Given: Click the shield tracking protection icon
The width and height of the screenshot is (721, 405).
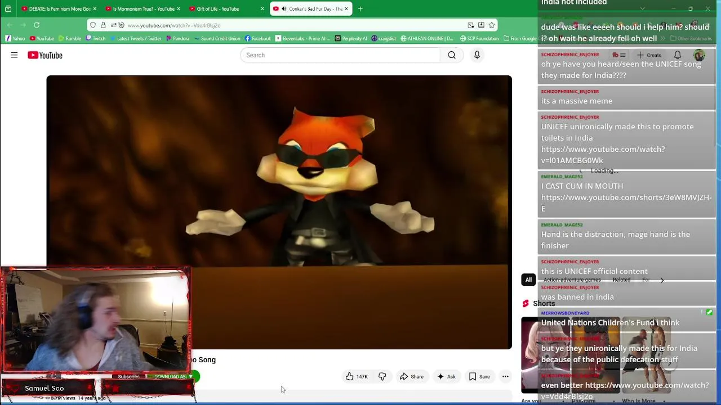Looking at the screenshot, I should (x=93, y=25).
